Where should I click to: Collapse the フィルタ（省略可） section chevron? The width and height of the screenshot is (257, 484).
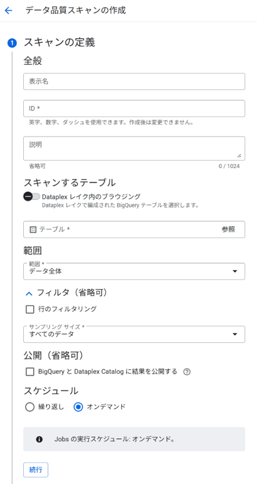(29, 293)
